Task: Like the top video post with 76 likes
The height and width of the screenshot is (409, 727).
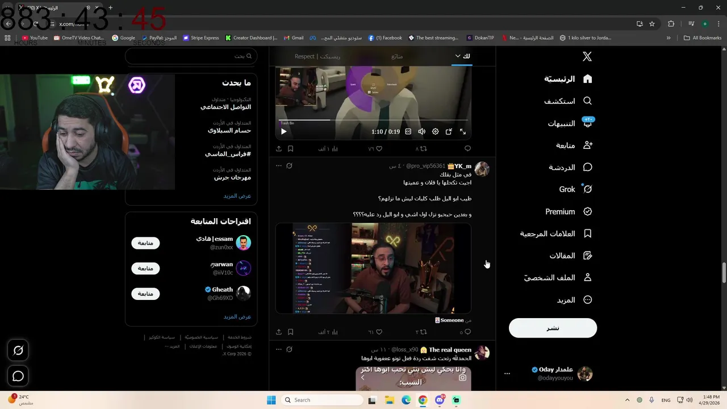Action: [375, 149]
